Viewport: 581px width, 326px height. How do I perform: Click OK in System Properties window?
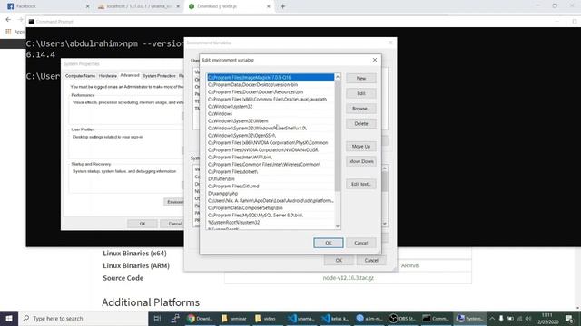click(143, 224)
